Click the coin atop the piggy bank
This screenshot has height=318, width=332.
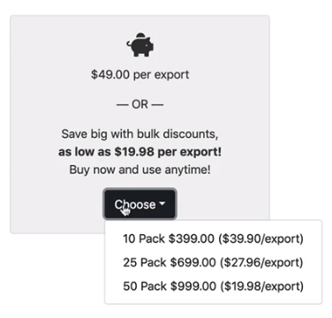point(141,35)
